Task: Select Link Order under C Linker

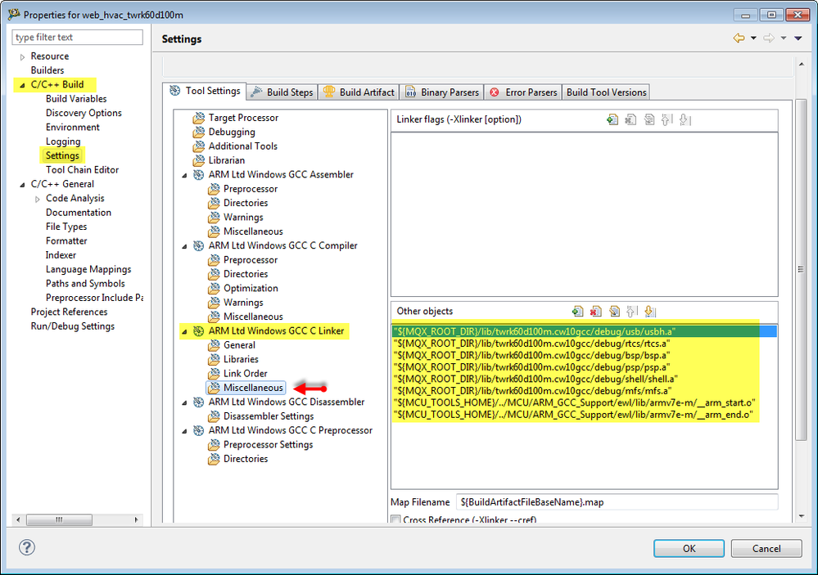Action: pos(245,373)
